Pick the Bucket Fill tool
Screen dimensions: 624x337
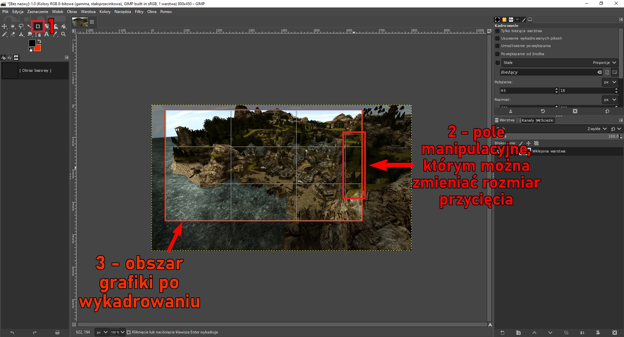click(x=64, y=27)
